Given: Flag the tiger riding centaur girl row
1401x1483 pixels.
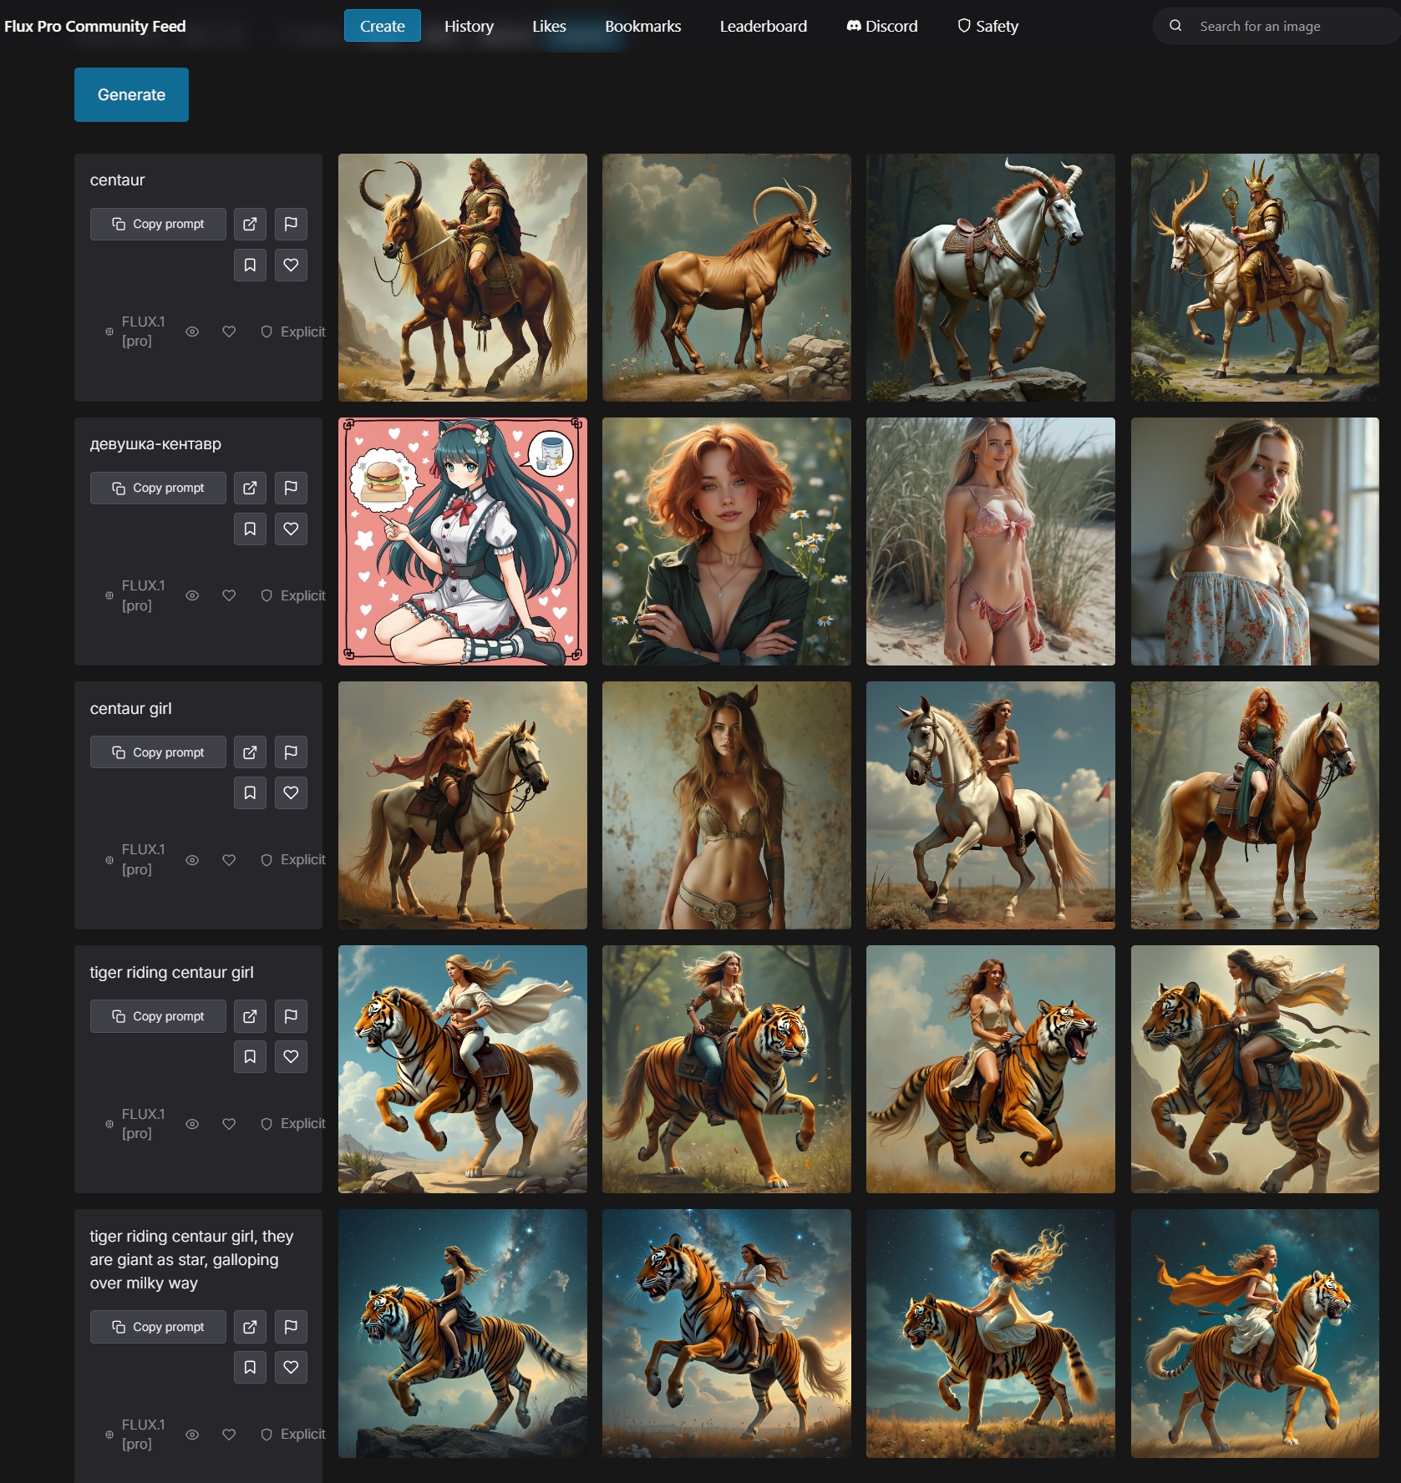Looking at the screenshot, I should tap(291, 1016).
